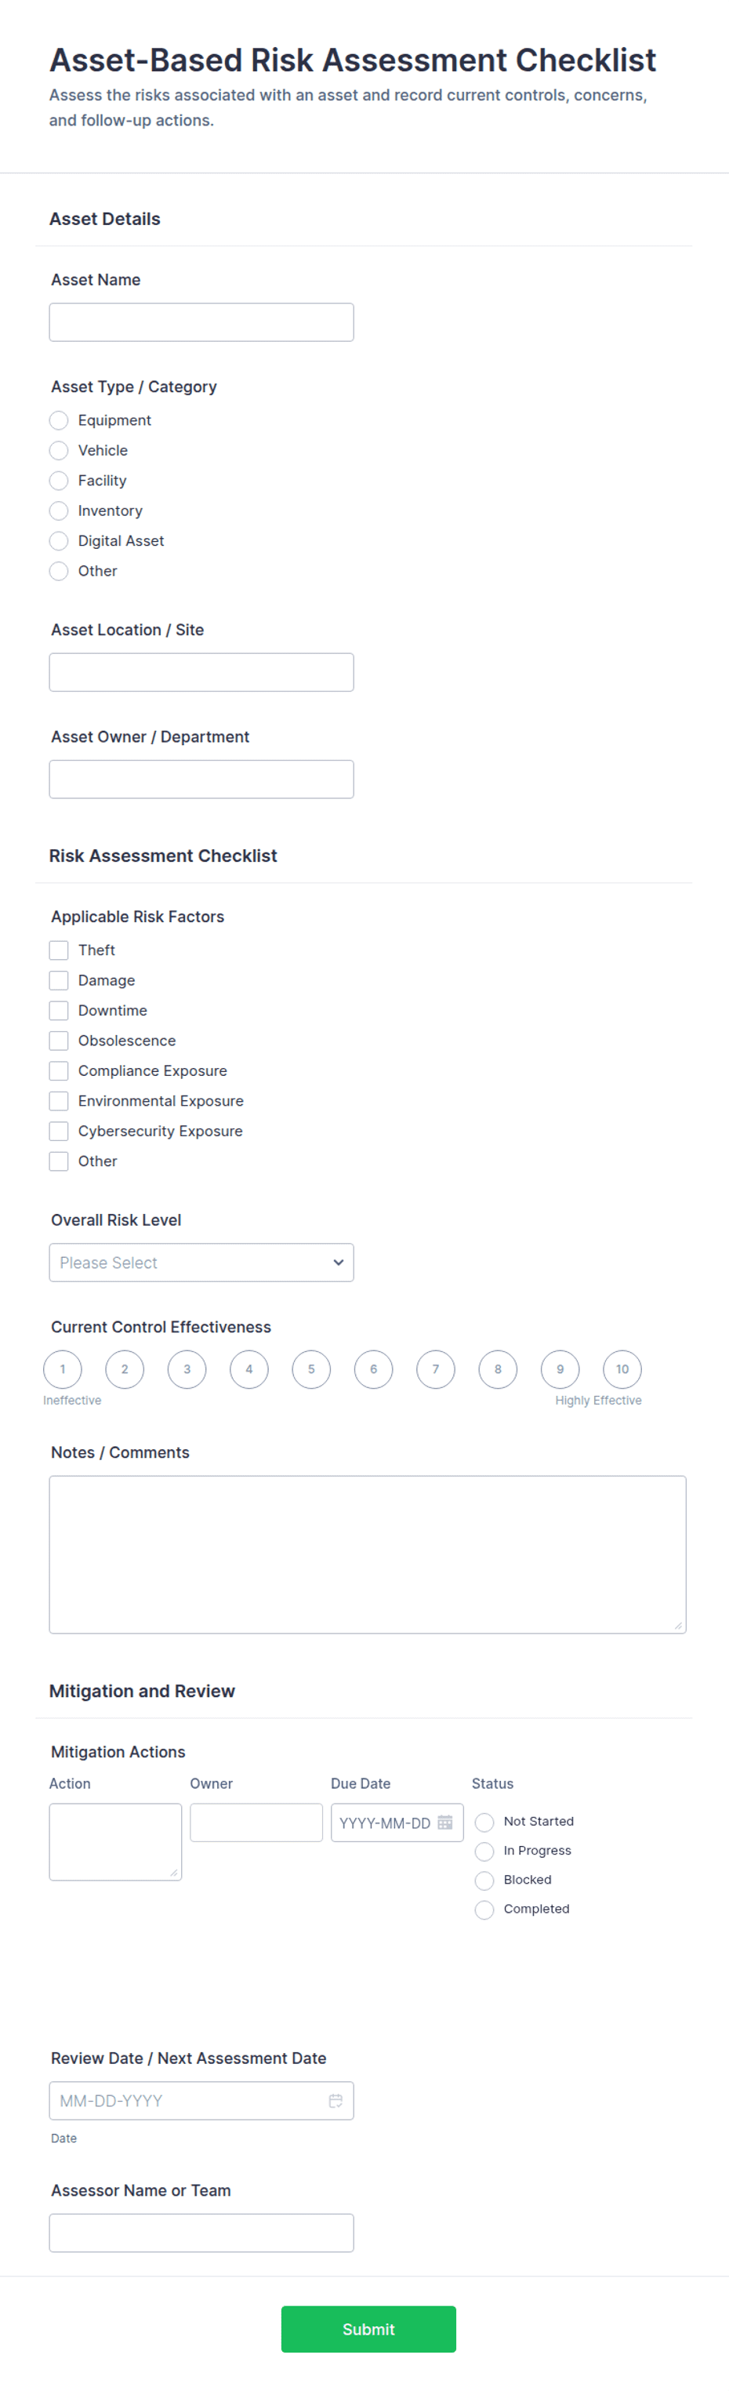Tick Cybersecurity Exposure checkbox
The width and height of the screenshot is (729, 2391).
tap(59, 1132)
